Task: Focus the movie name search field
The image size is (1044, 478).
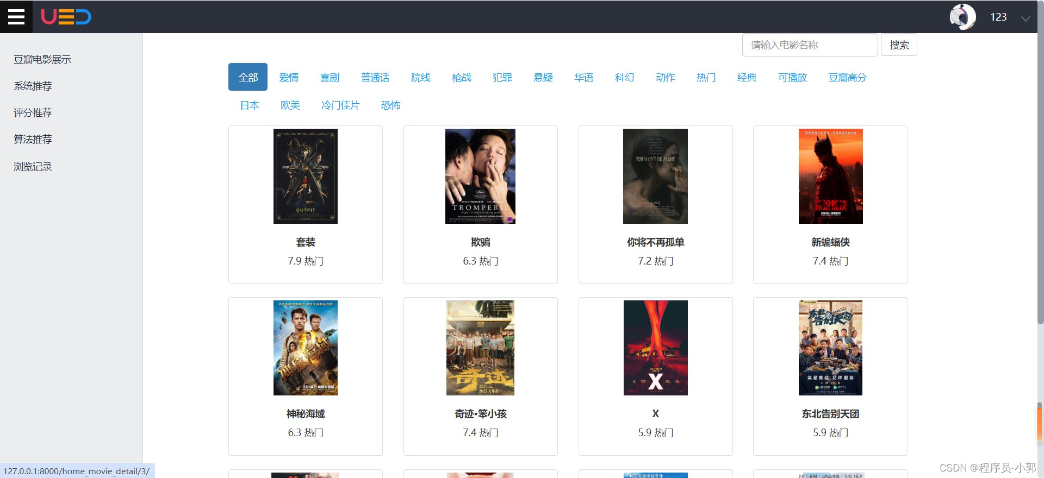Action: click(x=810, y=45)
